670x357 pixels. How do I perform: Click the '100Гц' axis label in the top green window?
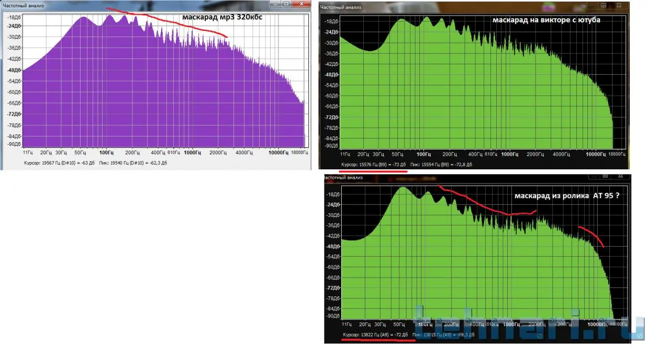coord(423,154)
